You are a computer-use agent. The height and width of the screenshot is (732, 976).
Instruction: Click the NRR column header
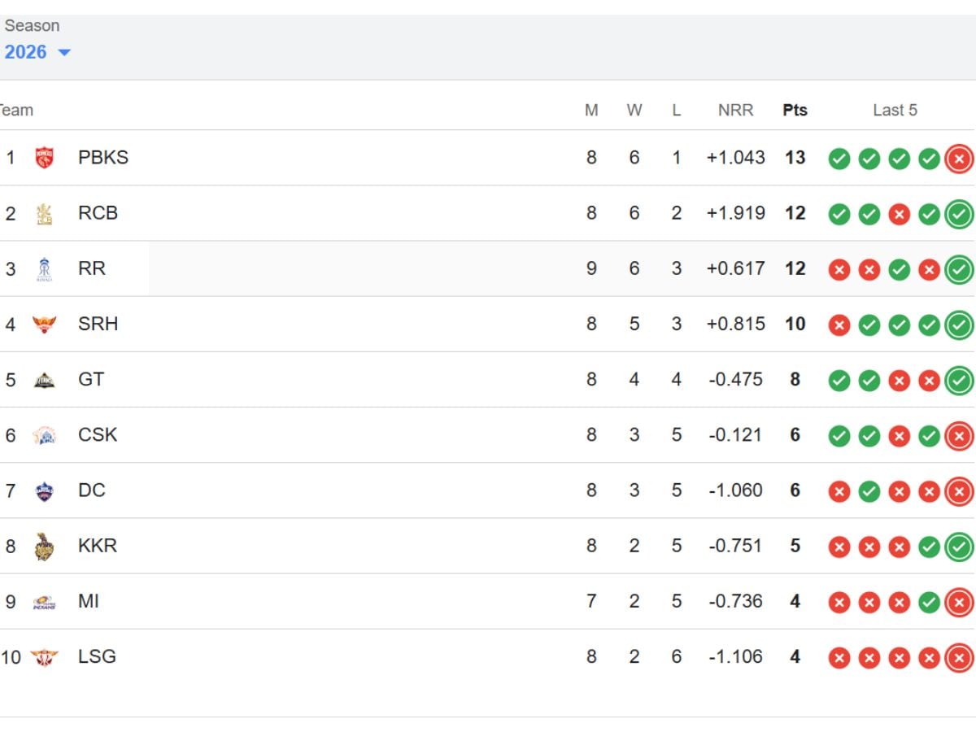click(735, 111)
